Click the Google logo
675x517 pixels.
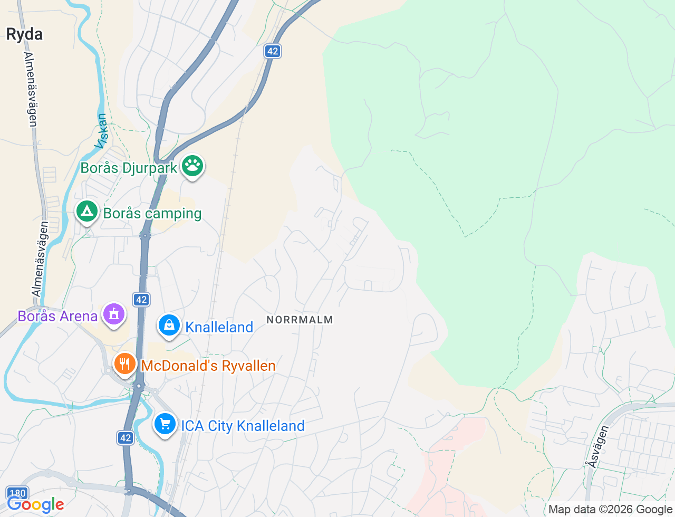(35, 505)
